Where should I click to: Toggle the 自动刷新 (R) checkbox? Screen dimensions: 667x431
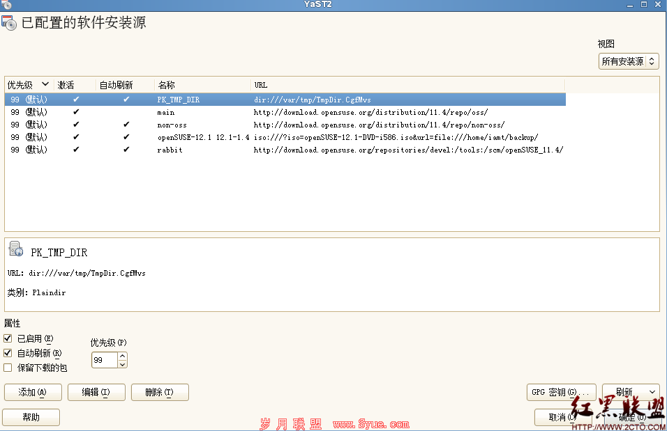click(8, 353)
